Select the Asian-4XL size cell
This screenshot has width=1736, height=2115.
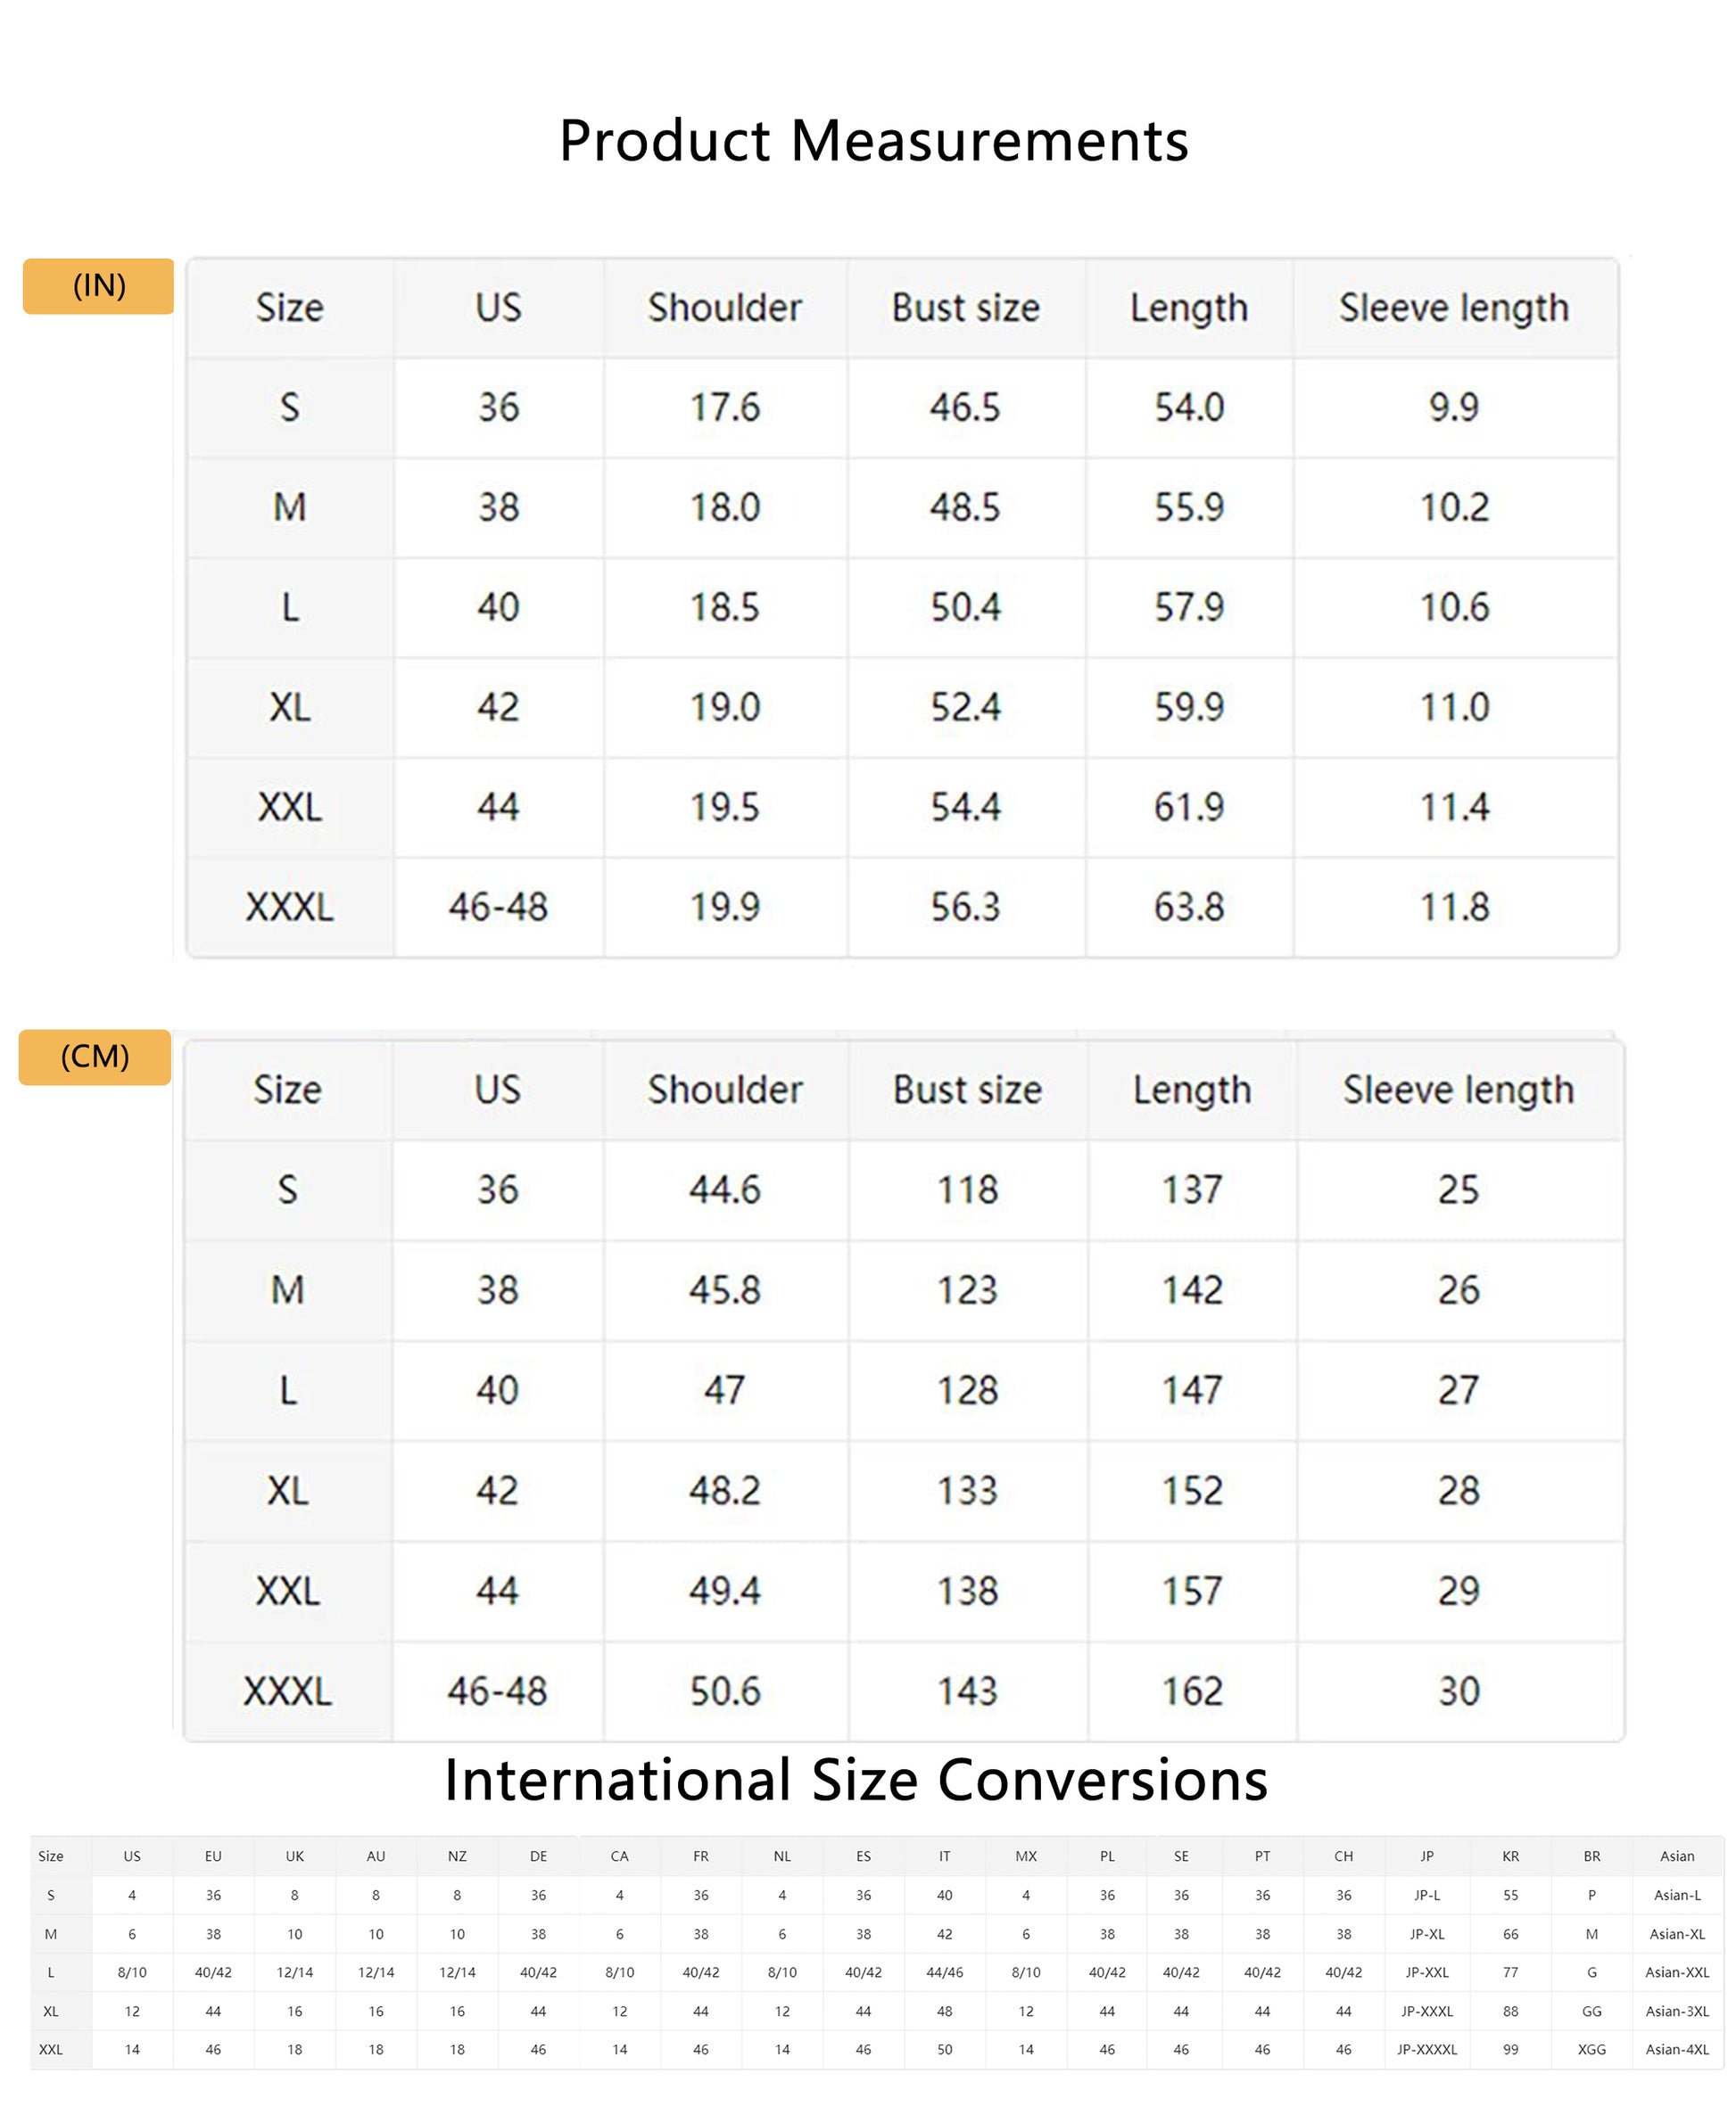[x=1677, y=2049]
